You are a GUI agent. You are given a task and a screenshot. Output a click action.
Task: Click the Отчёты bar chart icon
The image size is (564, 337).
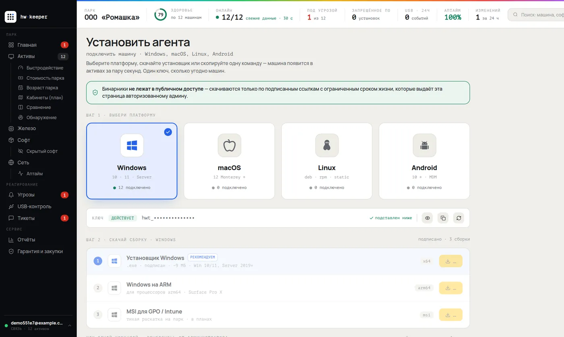point(11,239)
